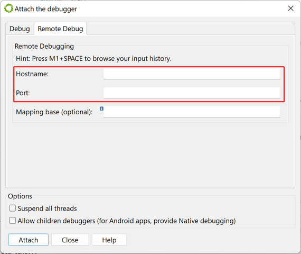Click the Port: label text

pos(23,93)
